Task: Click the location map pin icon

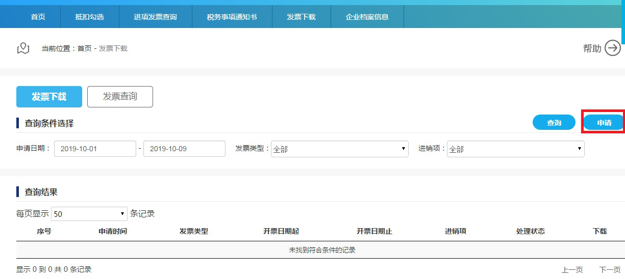Action: (23, 48)
